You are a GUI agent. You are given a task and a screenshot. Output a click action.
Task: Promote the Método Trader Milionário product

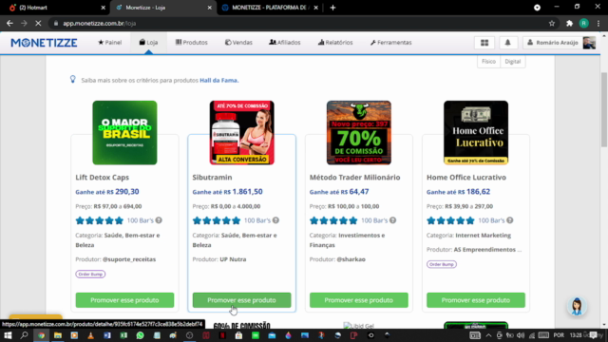click(359, 300)
